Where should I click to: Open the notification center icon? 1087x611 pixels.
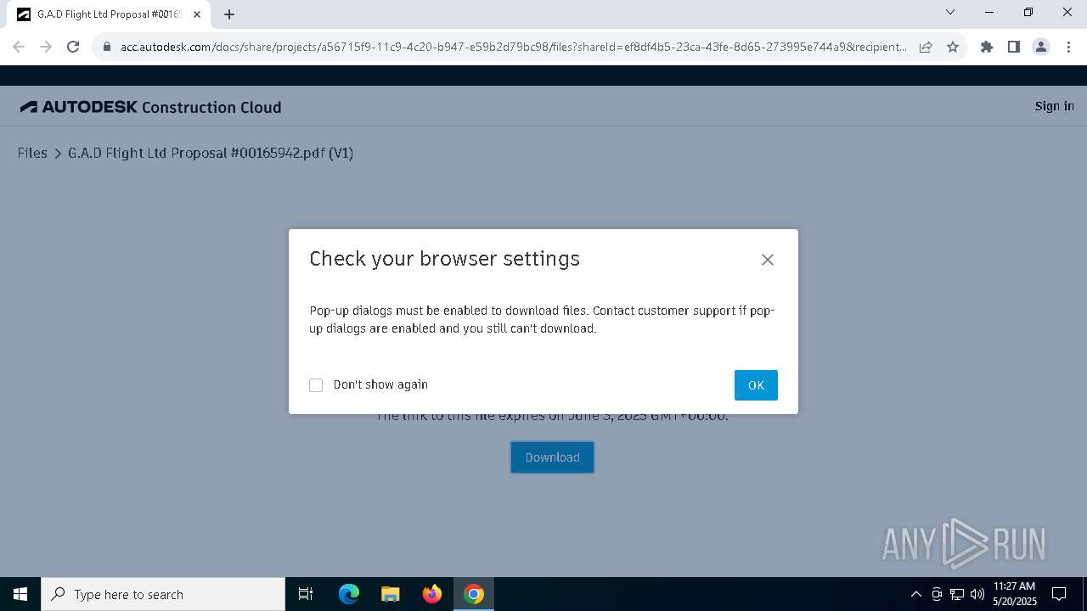point(1059,594)
